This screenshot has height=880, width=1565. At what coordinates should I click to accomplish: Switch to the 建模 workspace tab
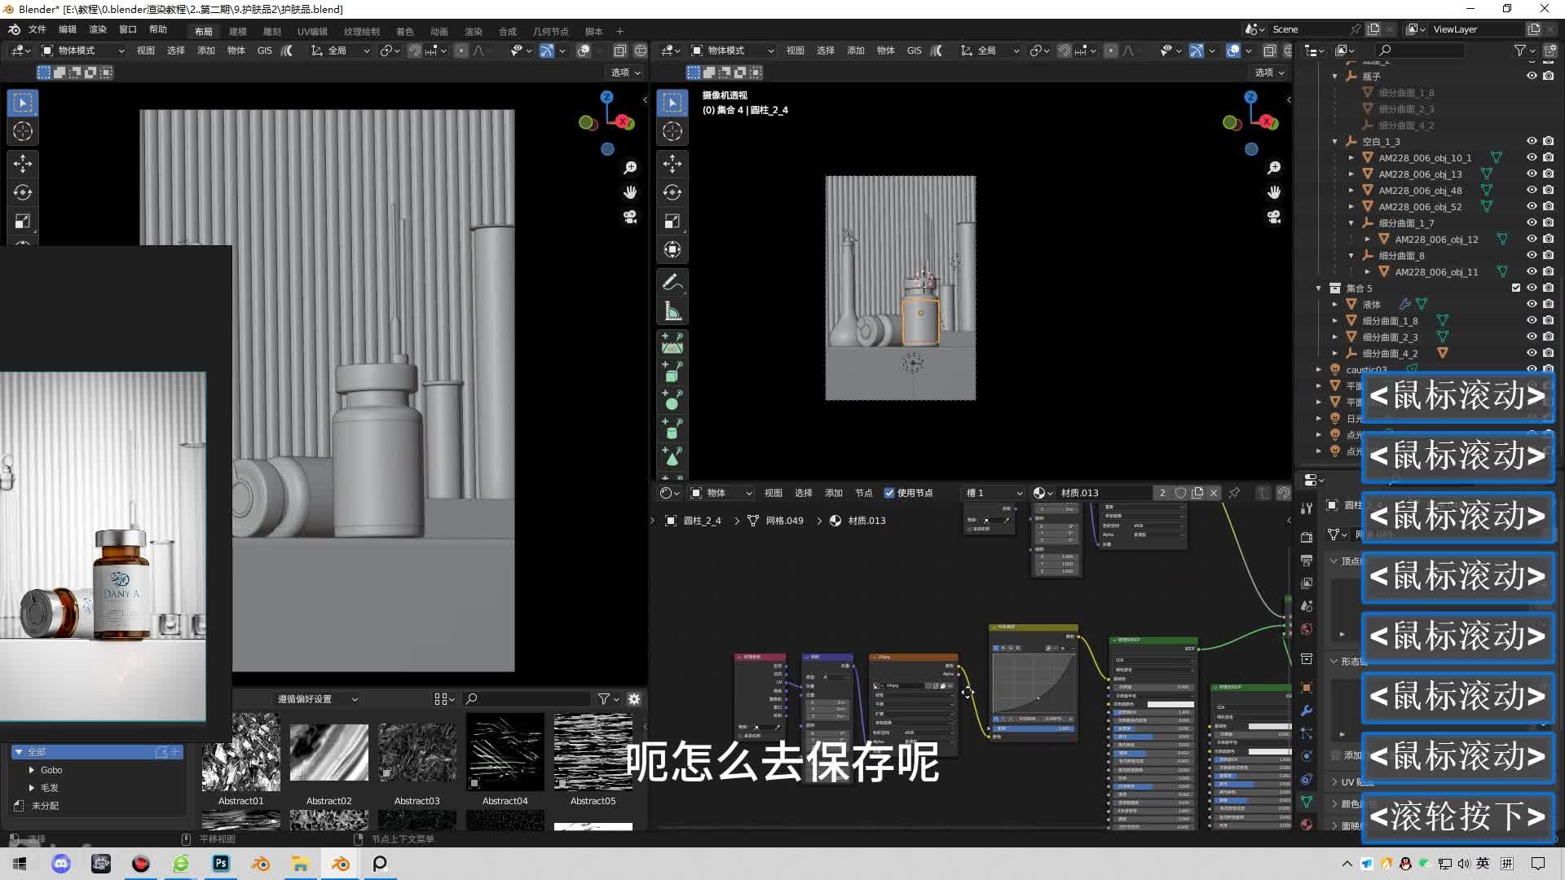point(238,32)
